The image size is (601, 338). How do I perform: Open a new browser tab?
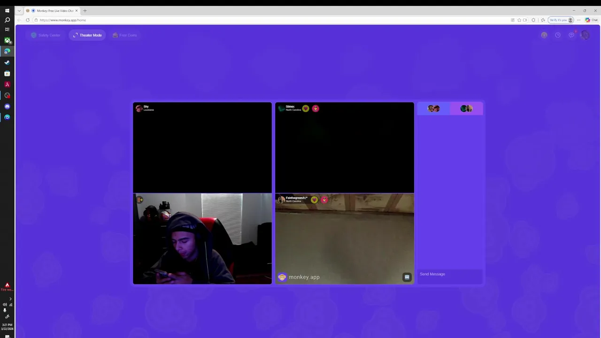85,10
